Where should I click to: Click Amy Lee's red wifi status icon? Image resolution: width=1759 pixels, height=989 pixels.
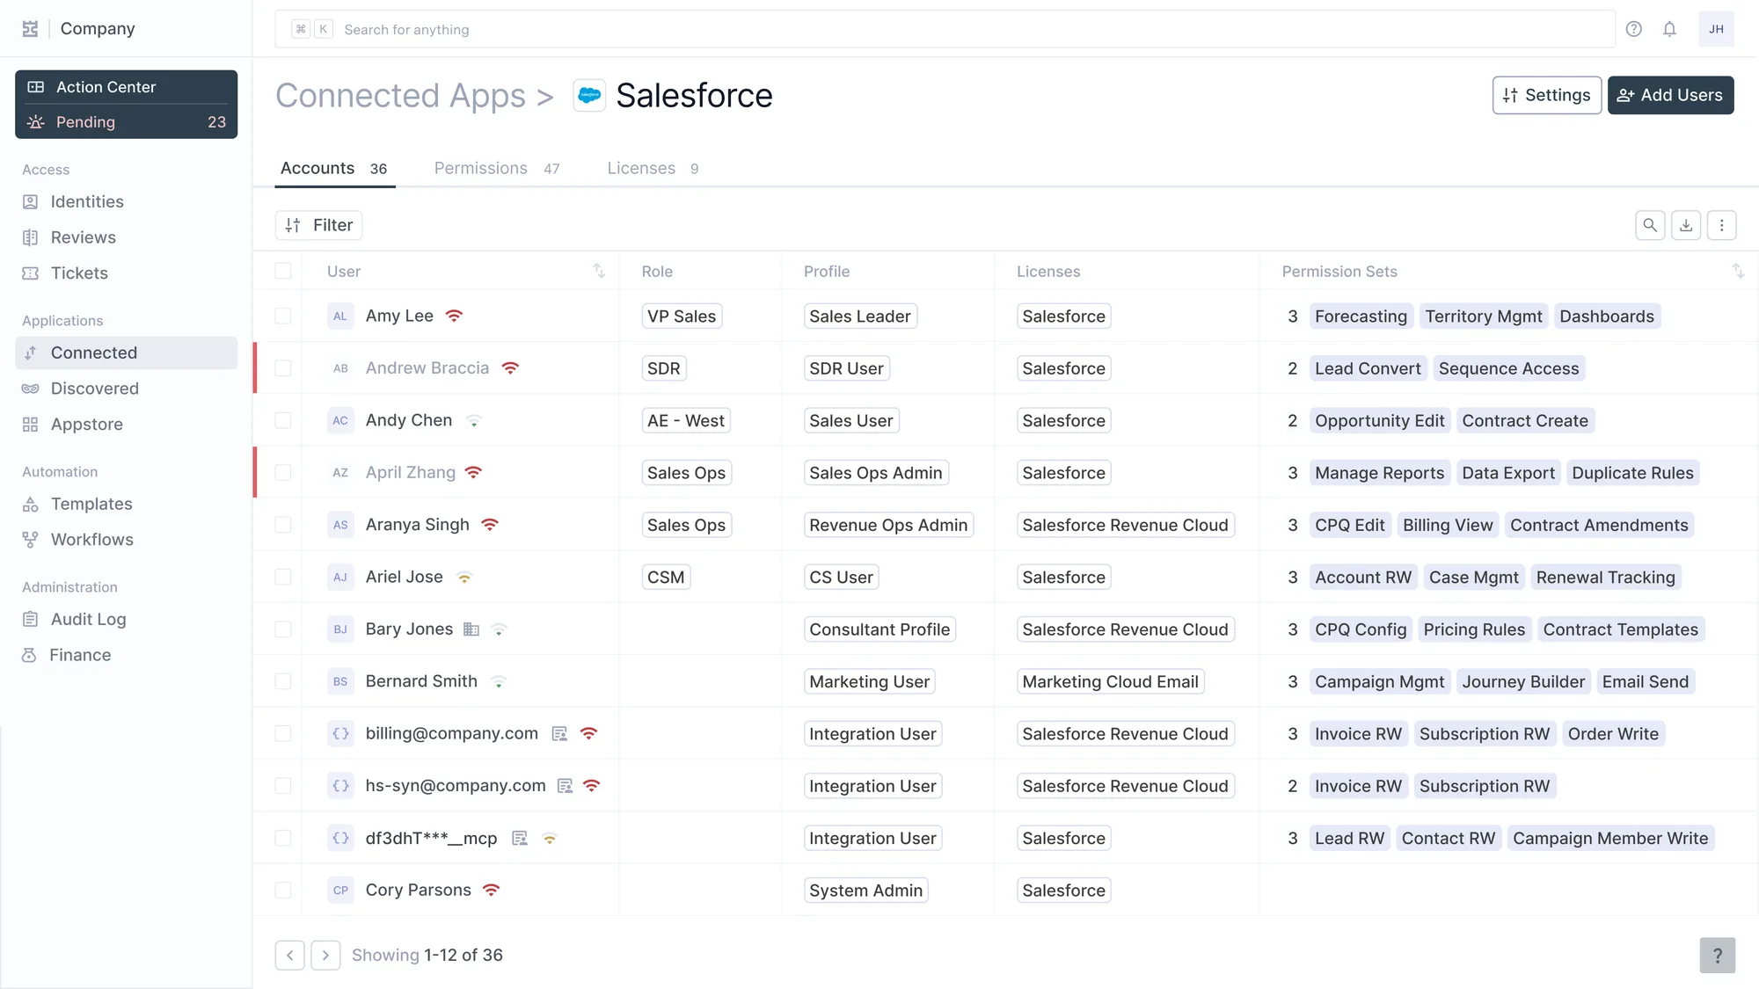click(x=454, y=316)
